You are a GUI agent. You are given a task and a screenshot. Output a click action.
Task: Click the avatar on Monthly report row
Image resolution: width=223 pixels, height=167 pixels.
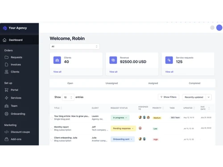(140, 128)
